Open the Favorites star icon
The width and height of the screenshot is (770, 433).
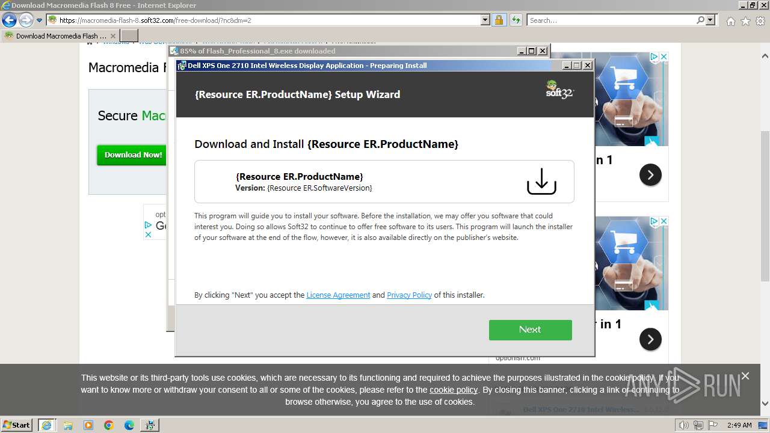pyautogui.click(x=745, y=21)
